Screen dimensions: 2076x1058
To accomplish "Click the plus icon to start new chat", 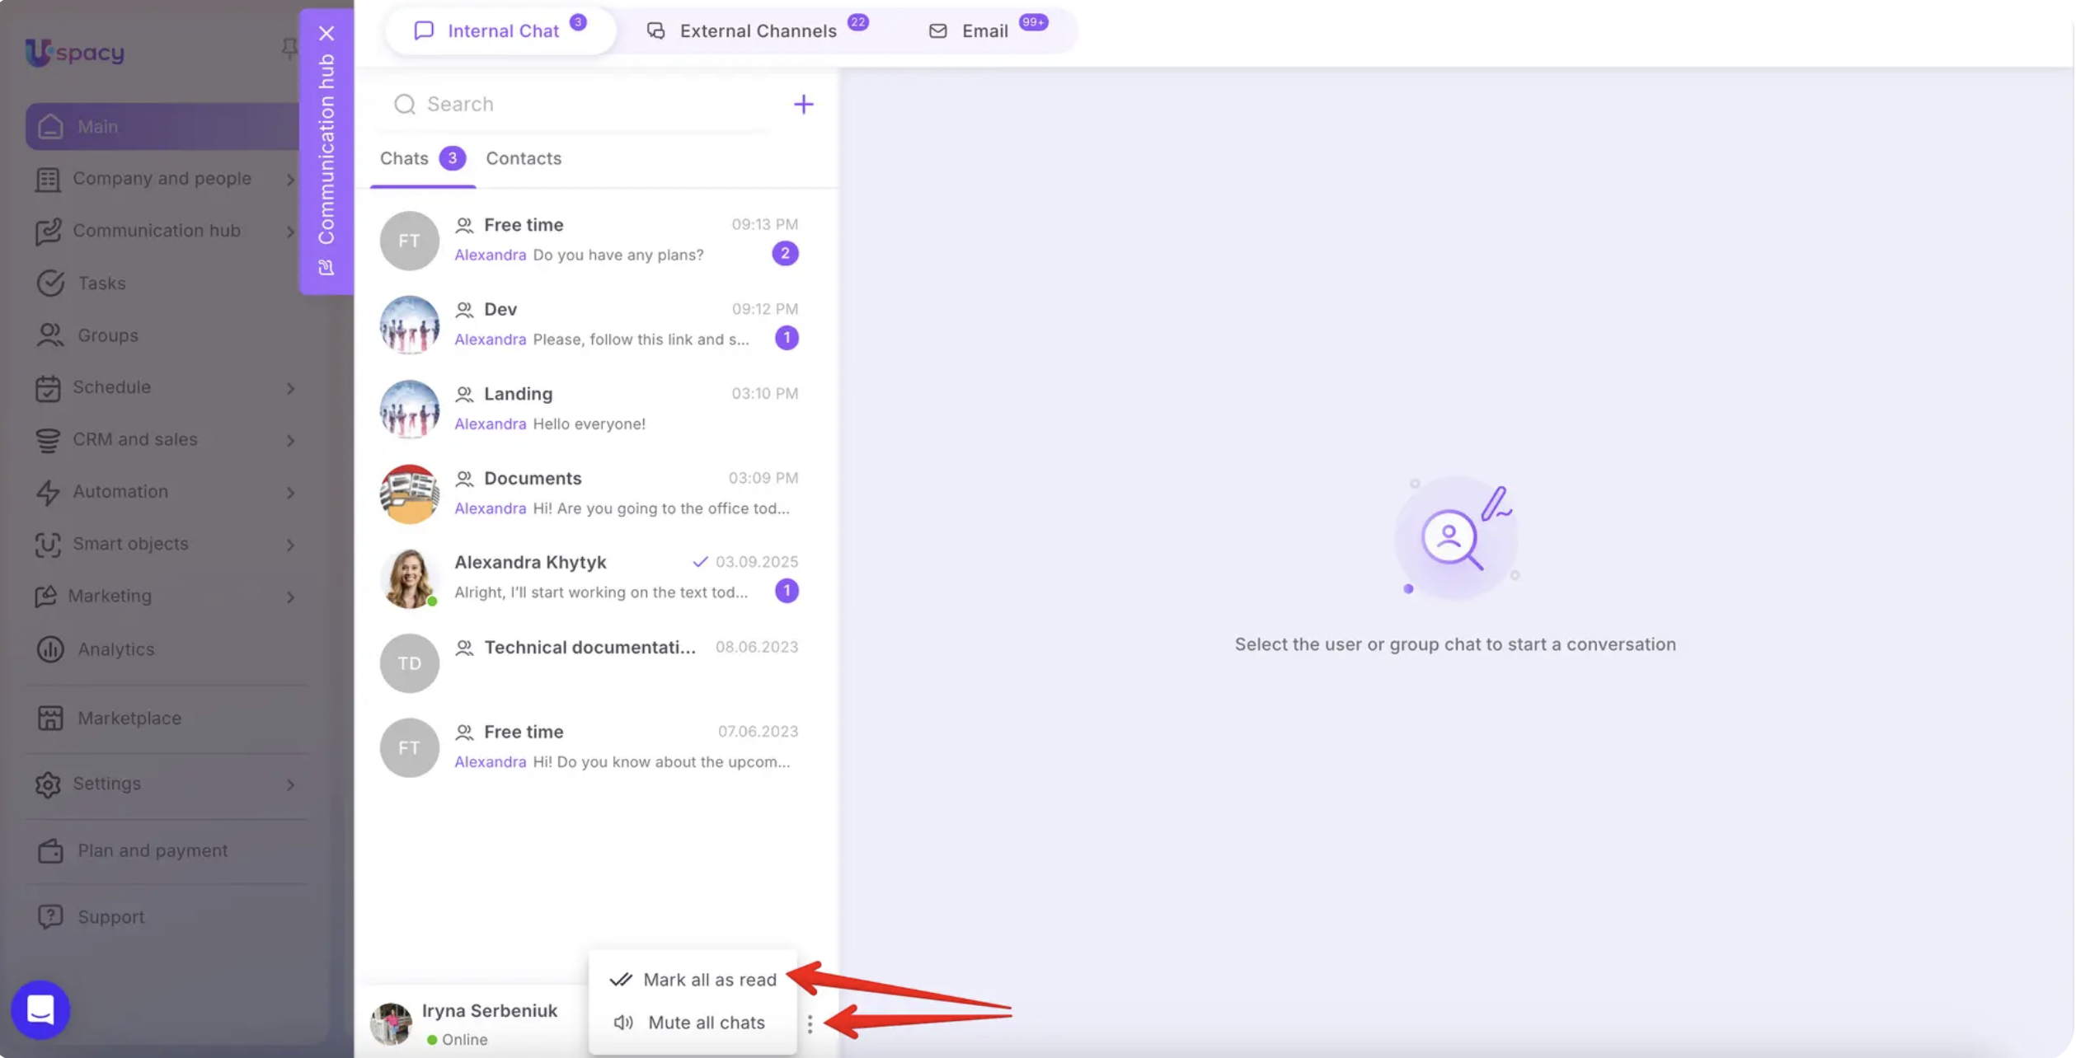I will point(803,104).
